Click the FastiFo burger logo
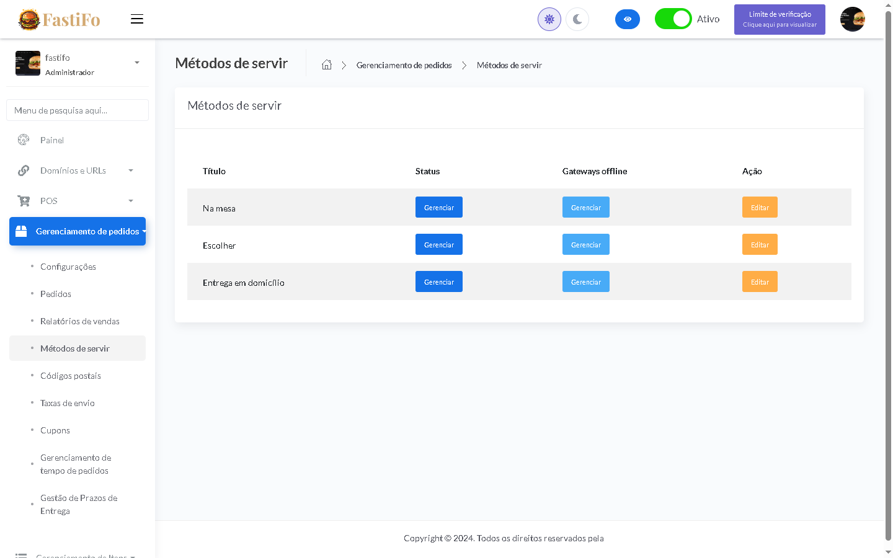The height and width of the screenshot is (558, 893). (x=60, y=20)
